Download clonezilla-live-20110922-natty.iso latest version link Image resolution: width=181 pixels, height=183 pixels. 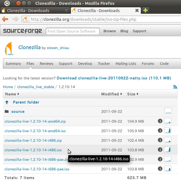tap(114, 78)
